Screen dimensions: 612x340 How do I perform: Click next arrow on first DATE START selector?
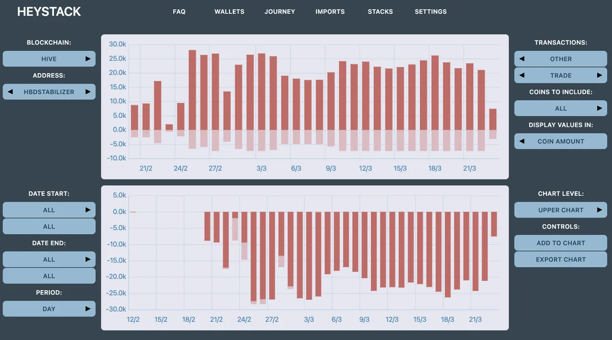88,210
